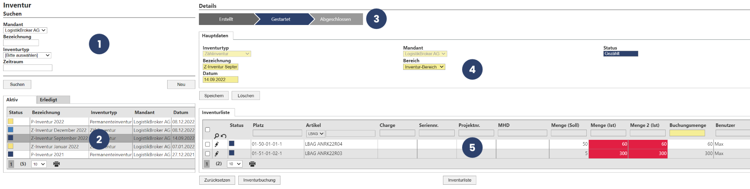Open the LBAG dropdown in Artikel filter
750x189 pixels.
click(x=316, y=134)
